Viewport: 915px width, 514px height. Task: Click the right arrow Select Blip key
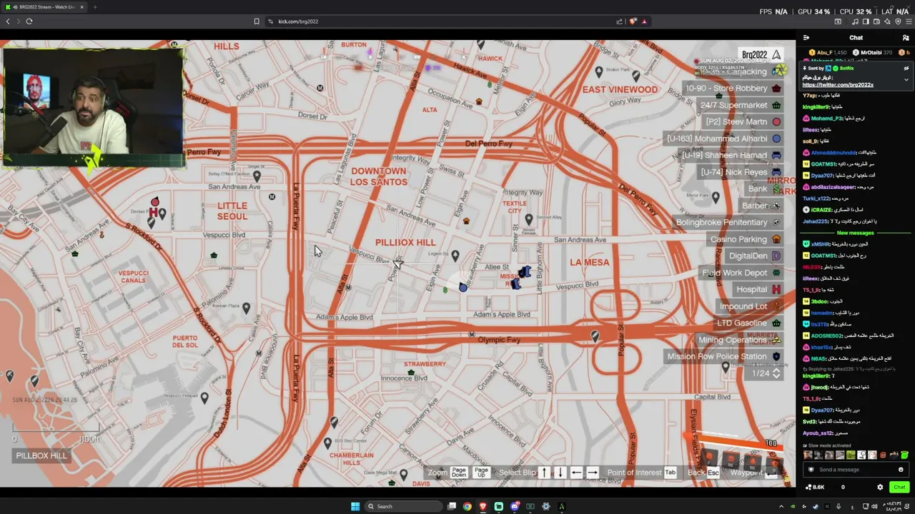click(593, 473)
